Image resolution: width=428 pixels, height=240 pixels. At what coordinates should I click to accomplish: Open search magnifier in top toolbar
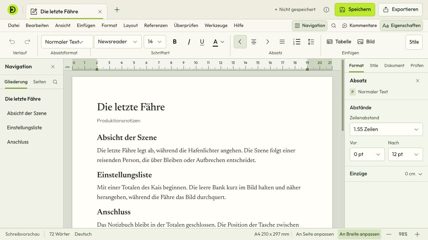(334, 26)
